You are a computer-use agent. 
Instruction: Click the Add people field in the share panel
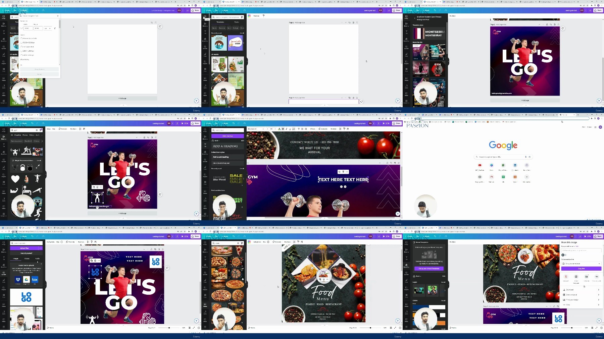tap(581, 250)
